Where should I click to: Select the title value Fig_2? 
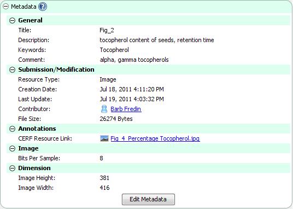[107, 30]
